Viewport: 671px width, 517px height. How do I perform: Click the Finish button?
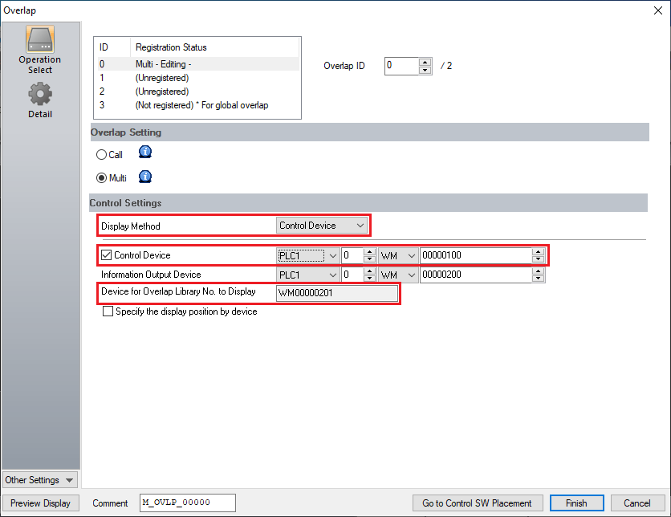tap(576, 503)
